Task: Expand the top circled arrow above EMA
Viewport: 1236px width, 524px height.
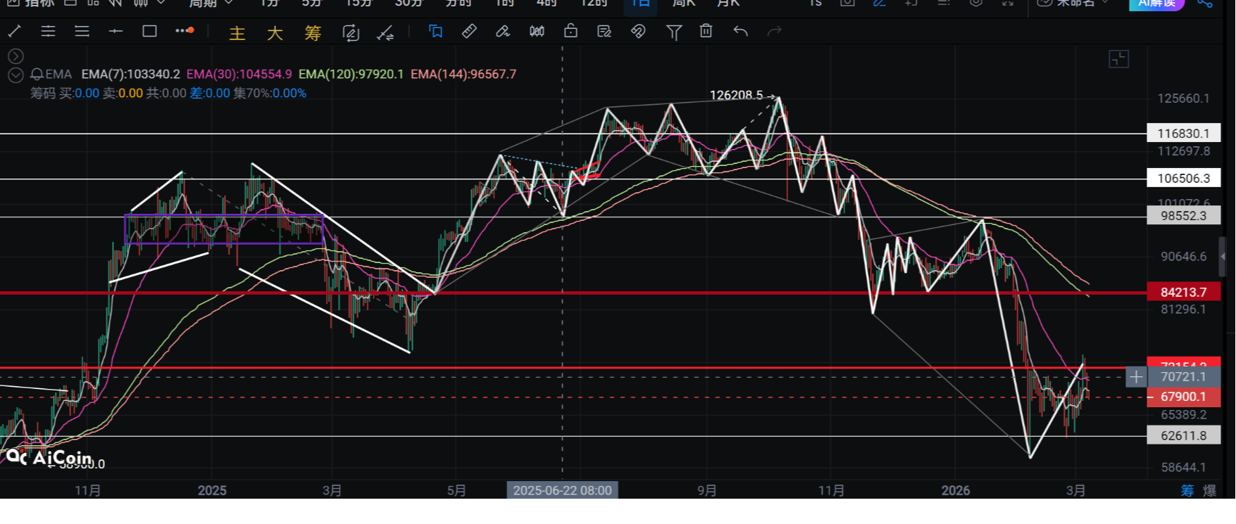Action: click(15, 56)
